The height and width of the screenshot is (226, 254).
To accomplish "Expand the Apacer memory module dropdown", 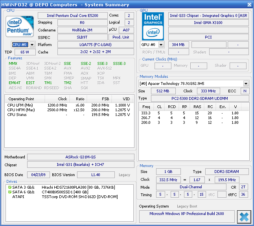I will [246, 83].
